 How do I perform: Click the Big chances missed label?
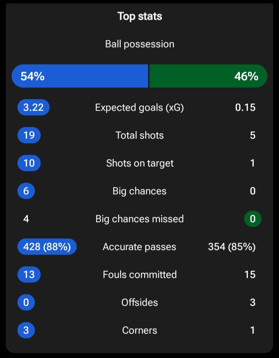139,219
